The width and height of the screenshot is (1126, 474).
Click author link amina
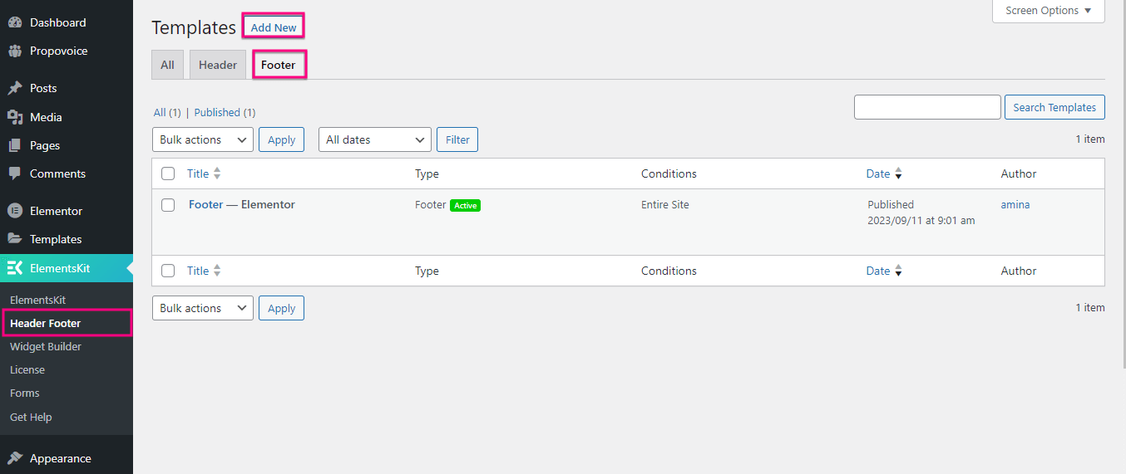tap(1015, 204)
